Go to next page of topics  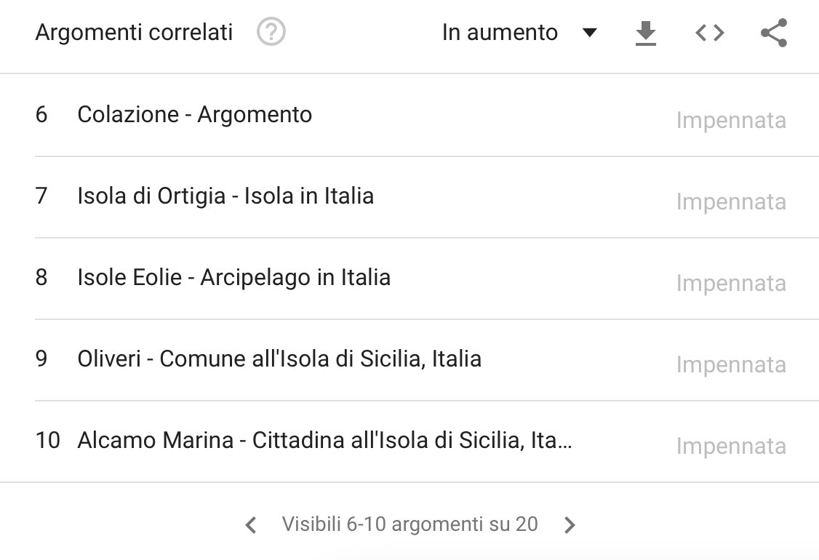pos(570,524)
